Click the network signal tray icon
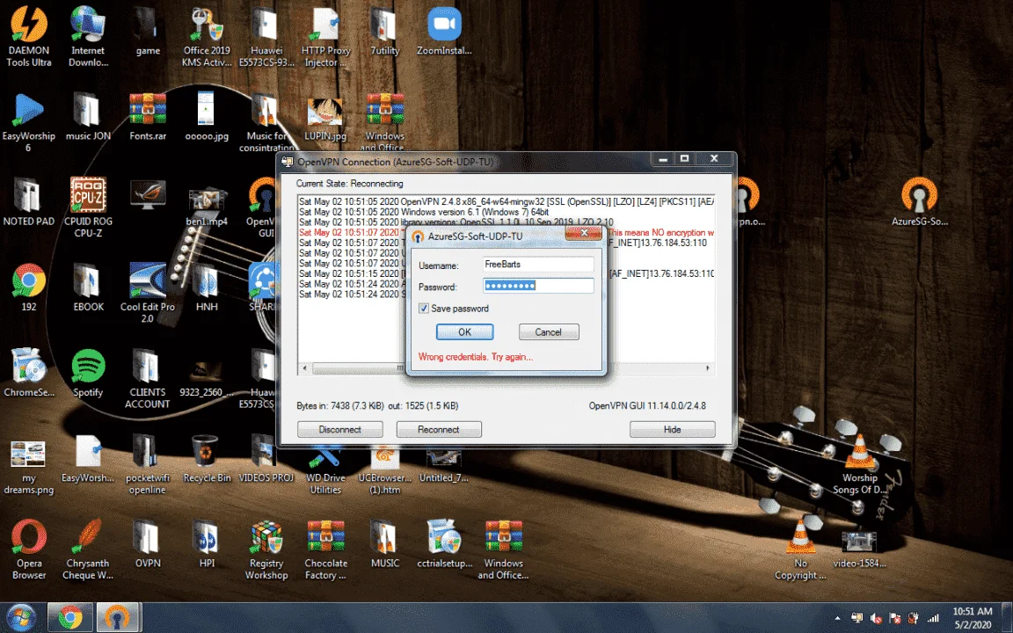This screenshot has width=1013, height=633. 934,618
